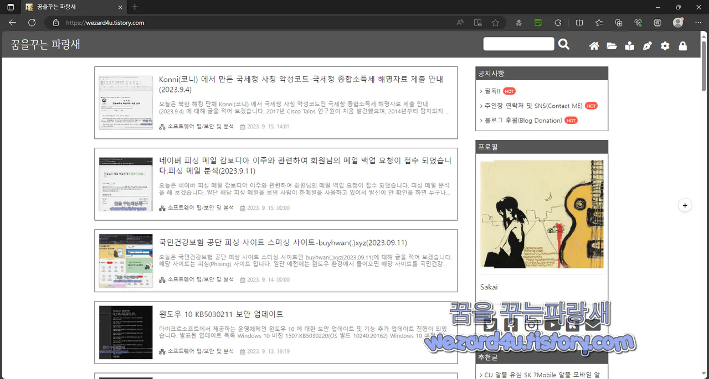Click the profile guitar illustration image
The height and width of the screenshot is (379, 709).
coord(542,214)
